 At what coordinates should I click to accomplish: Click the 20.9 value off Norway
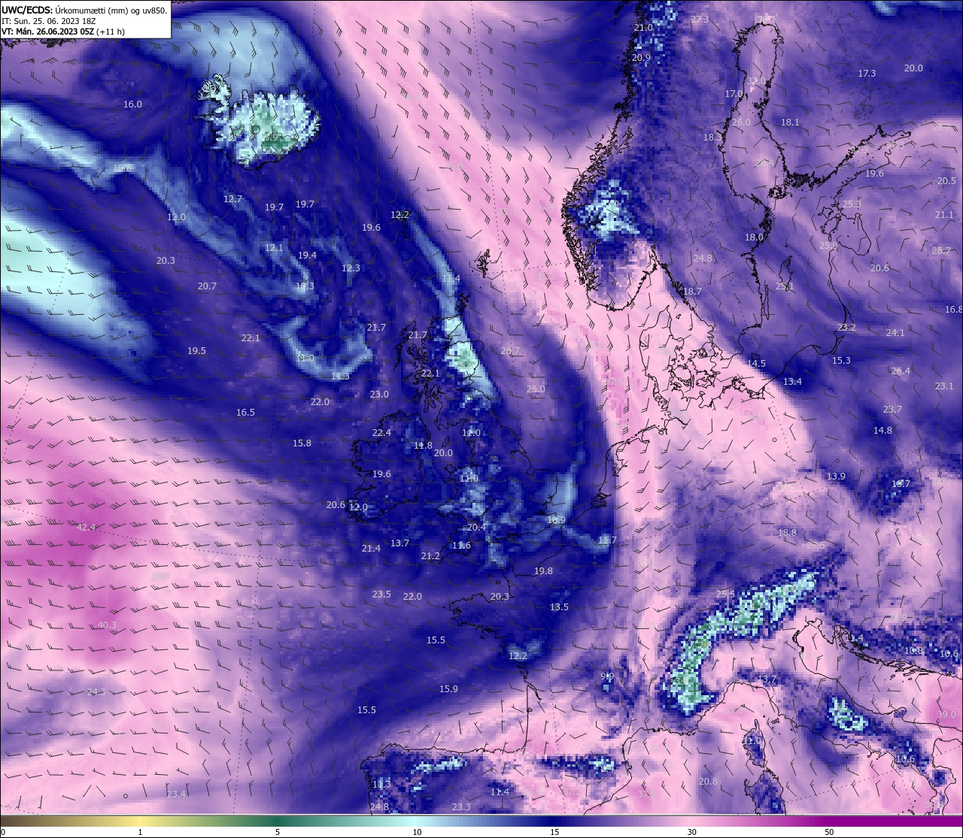pyautogui.click(x=641, y=58)
